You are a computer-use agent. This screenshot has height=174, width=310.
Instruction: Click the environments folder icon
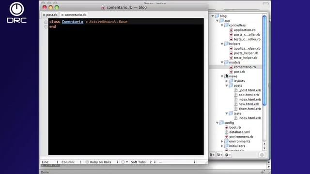pyautogui.click(x=226, y=141)
